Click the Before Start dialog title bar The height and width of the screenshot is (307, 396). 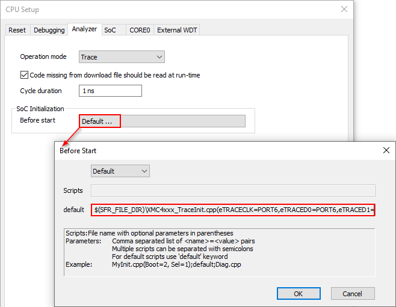[x=211, y=150]
